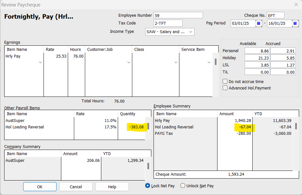Edit the pay period end date 16/01/25
This screenshot has height=195, width=302.
pos(279,23)
